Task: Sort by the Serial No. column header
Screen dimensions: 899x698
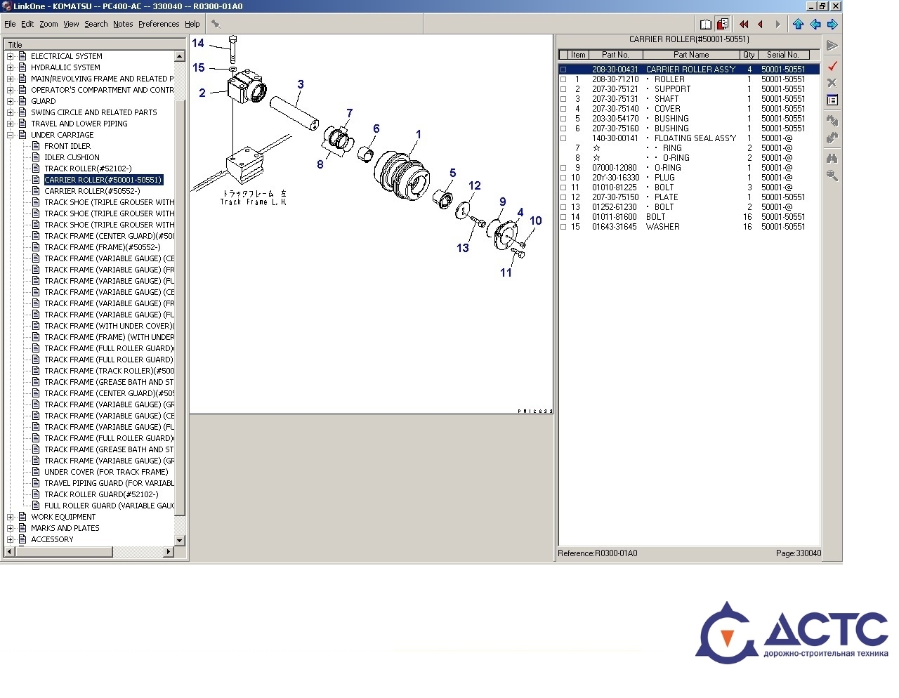Action: pyautogui.click(x=783, y=55)
